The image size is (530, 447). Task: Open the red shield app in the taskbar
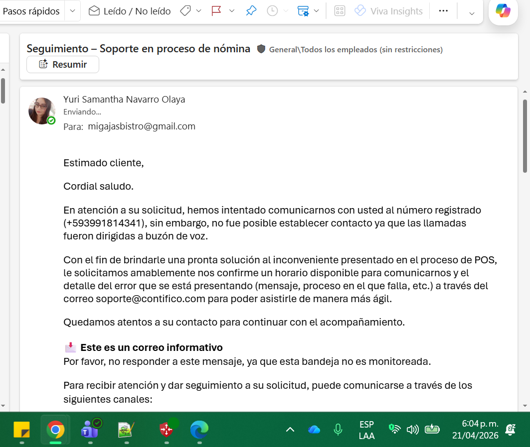pyautogui.click(x=168, y=430)
